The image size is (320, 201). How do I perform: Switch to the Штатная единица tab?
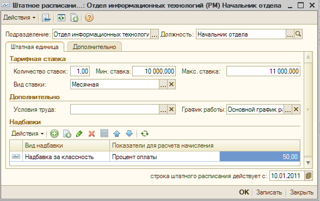point(35,47)
